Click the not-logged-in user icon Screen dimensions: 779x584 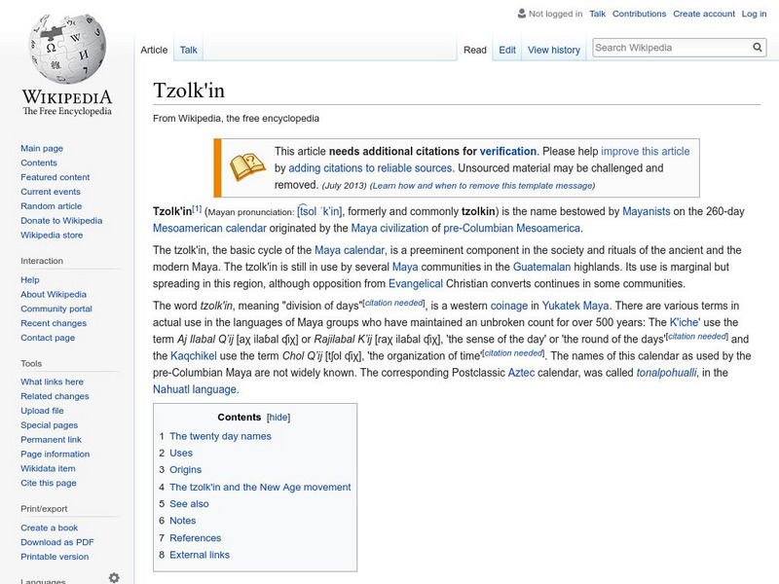click(x=522, y=14)
